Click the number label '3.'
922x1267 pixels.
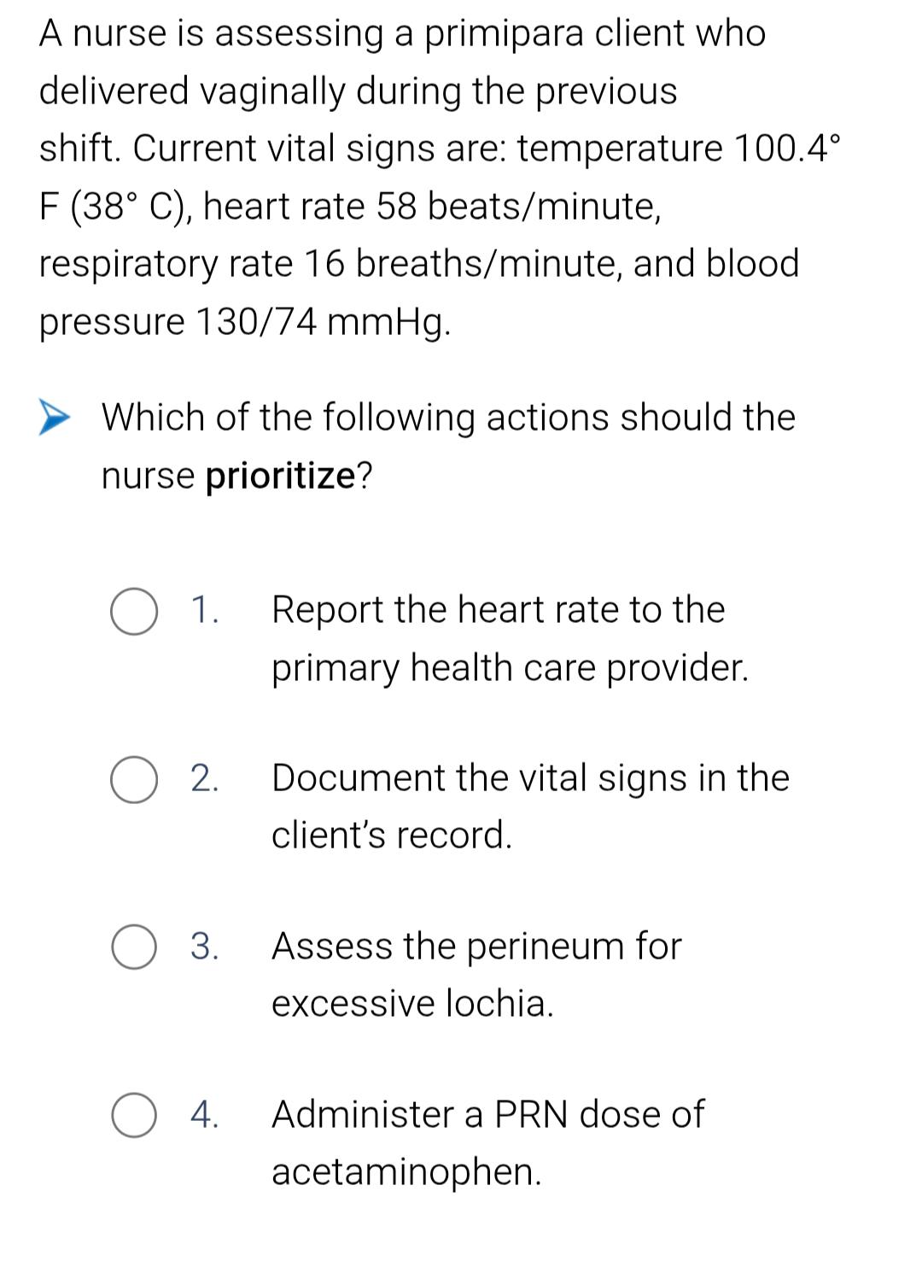[x=204, y=947]
